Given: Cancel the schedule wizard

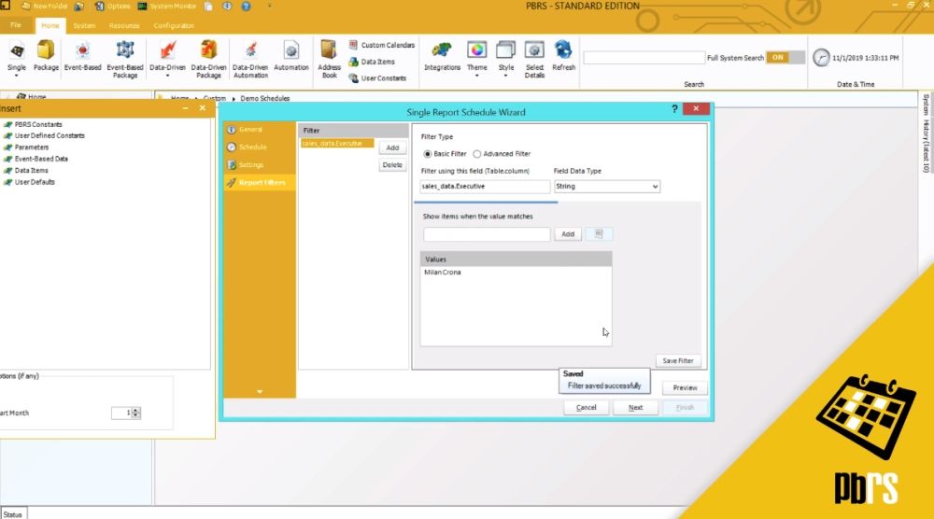Looking at the screenshot, I should click(587, 408).
